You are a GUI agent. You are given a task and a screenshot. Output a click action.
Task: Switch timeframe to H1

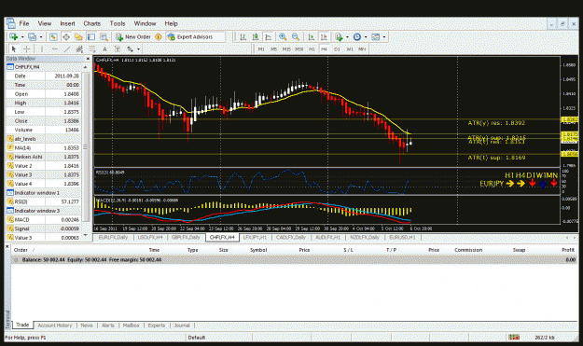click(x=312, y=48)
